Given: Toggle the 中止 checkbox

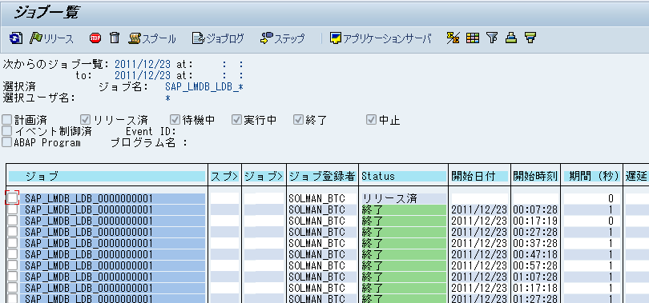Looking at the screenshot, I should (371, 120).
